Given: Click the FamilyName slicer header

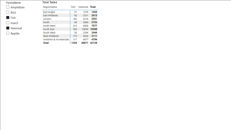Looking at the screenshot, I should pos(13,3).
